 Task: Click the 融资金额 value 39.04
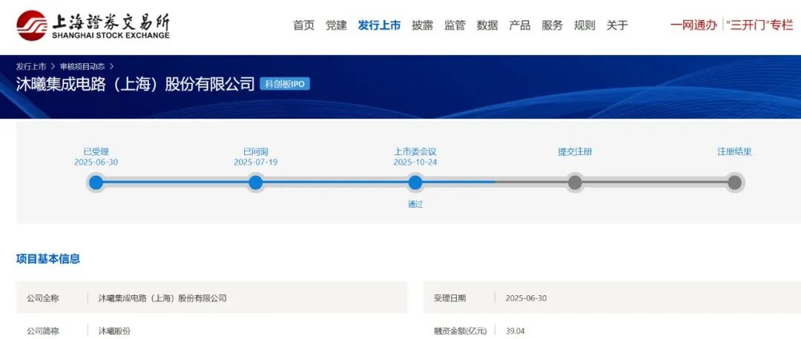(x=515, y=331)
